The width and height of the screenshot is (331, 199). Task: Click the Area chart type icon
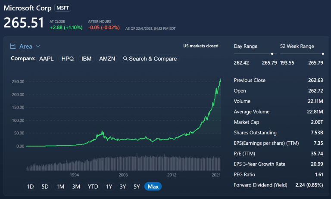(x=13, y=47)
